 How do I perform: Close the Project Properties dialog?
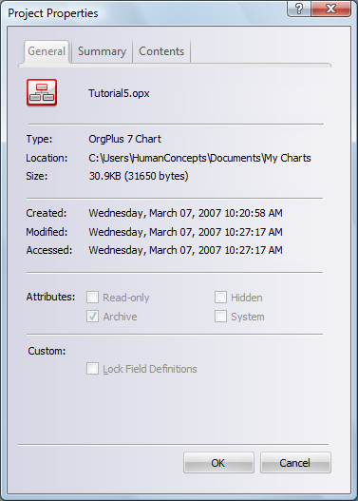pyautogui.click(x=330, y=9)
